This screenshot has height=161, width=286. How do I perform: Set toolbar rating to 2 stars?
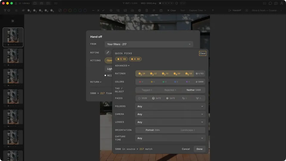[x=35, y=11]
